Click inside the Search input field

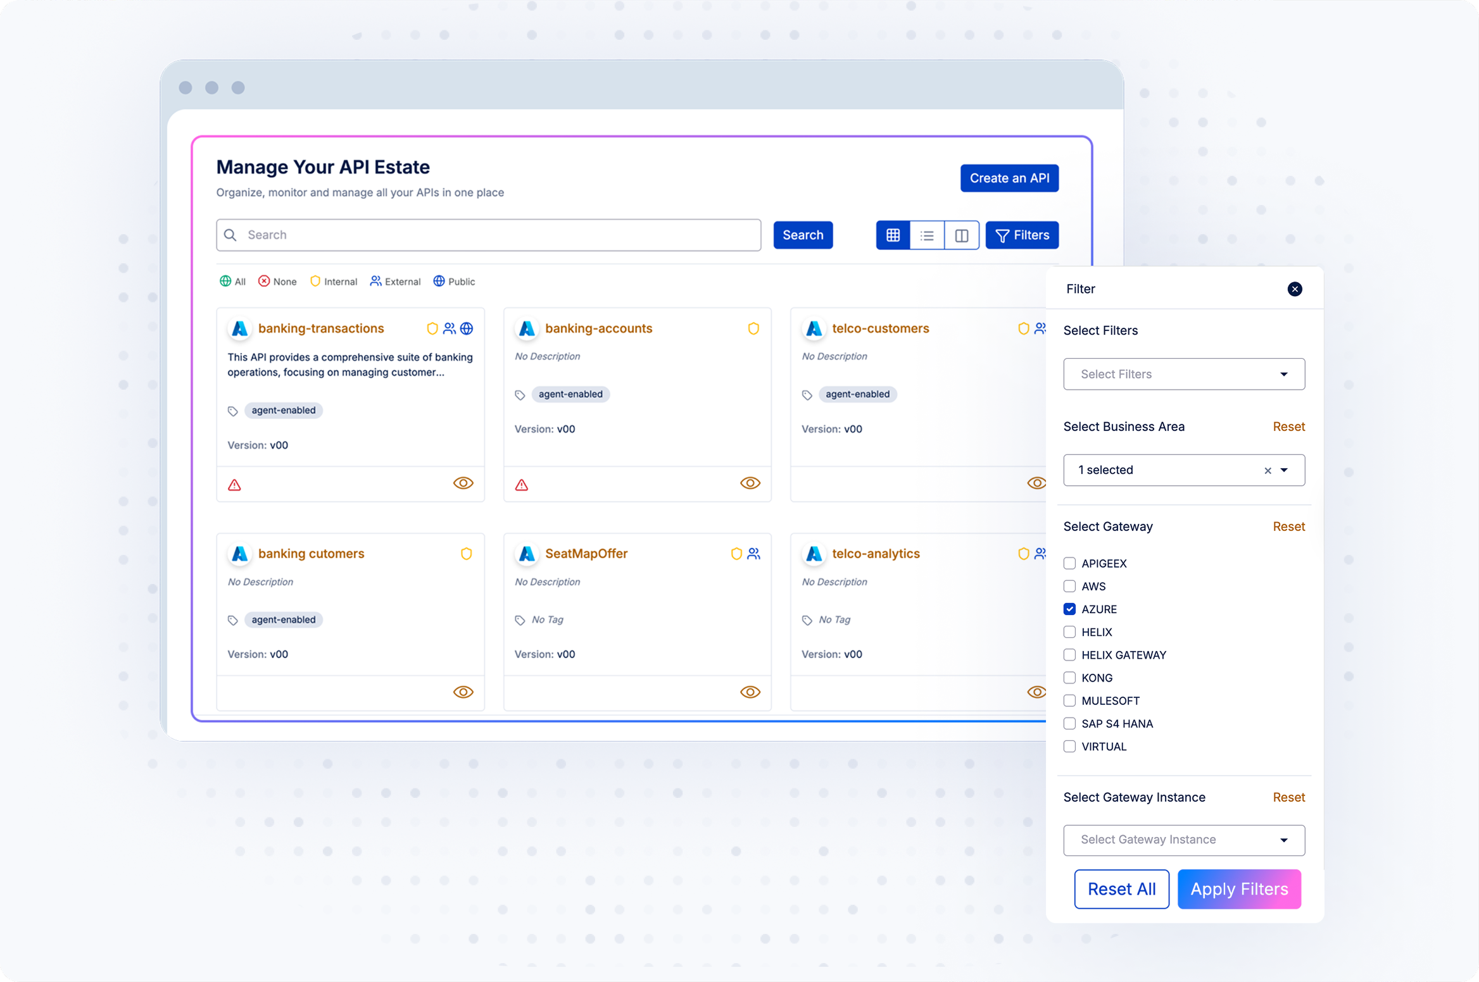494,235
